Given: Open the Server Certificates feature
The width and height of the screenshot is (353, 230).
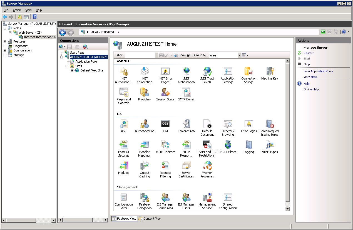Looking at the screenshot, I should (186, 166).
